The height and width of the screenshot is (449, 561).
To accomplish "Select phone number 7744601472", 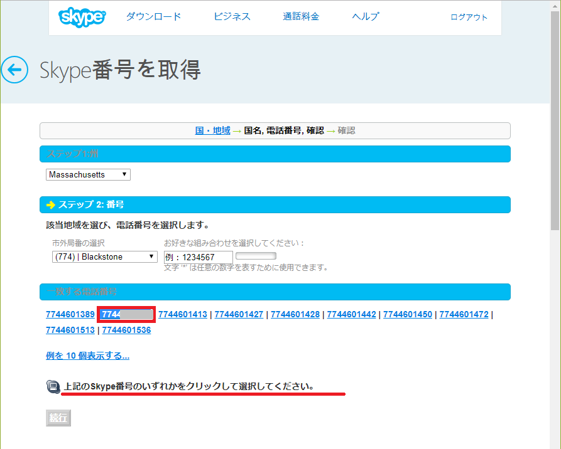I will point(464,314).
